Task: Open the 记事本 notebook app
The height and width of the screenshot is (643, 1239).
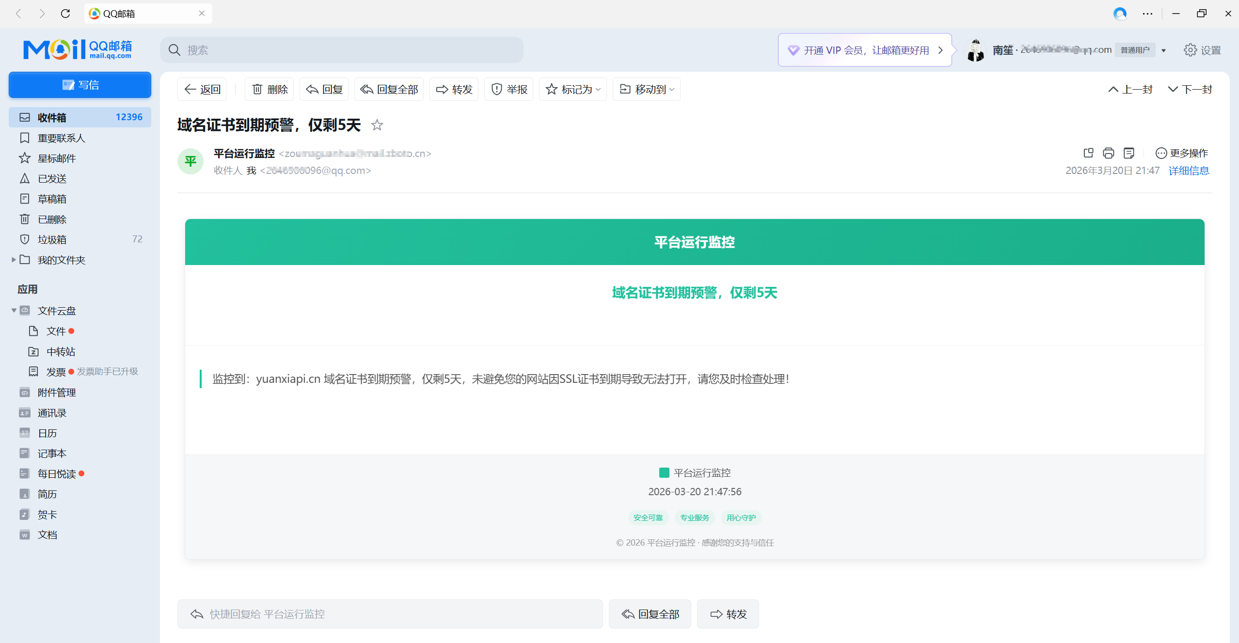Action: pos(51,453)
